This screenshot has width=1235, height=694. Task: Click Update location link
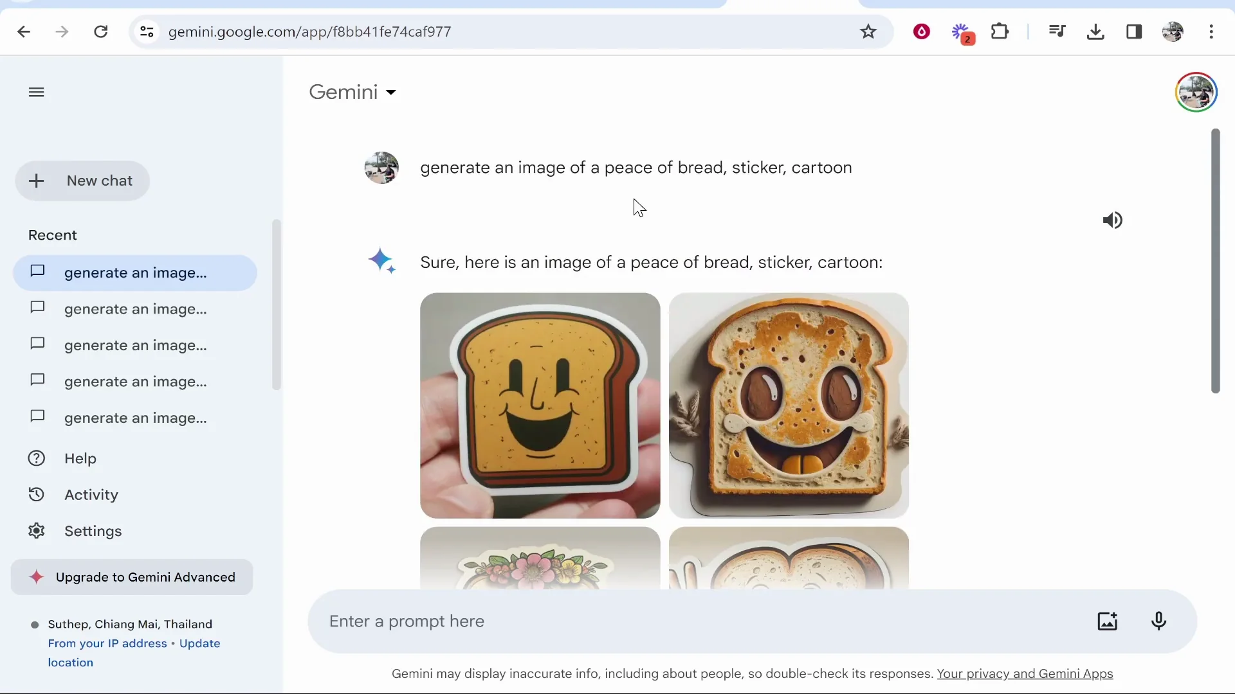coord(199,643)
